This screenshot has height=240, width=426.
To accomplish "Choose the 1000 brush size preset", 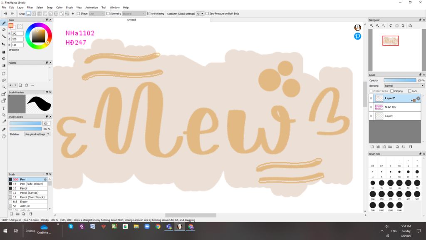I will click(381, 206).
